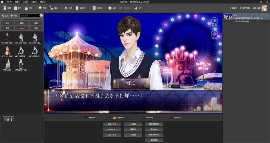Expand 双击添加新的剧情 entry in story list
Image resolution: width=270 pixels, height=143 pixels.
pyautogui.click(x=234, y=21)
